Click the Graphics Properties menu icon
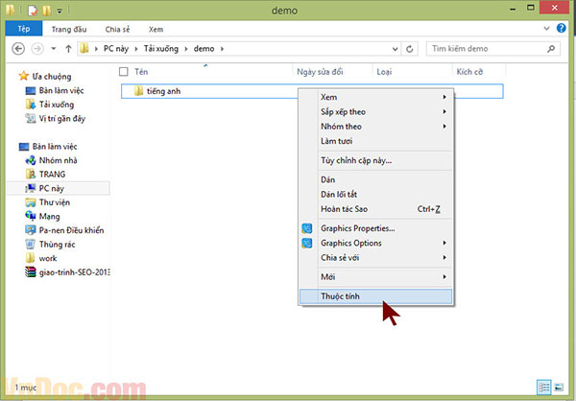Viewport: 576px width, 401px height. 307,228
